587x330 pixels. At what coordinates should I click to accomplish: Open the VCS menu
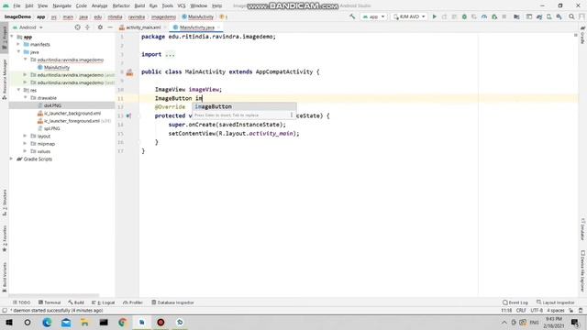(182, 5)
